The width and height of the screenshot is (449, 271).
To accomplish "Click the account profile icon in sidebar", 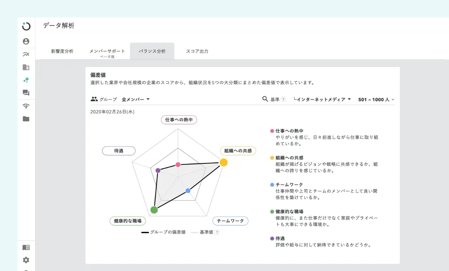I will [x=26, y=41].
